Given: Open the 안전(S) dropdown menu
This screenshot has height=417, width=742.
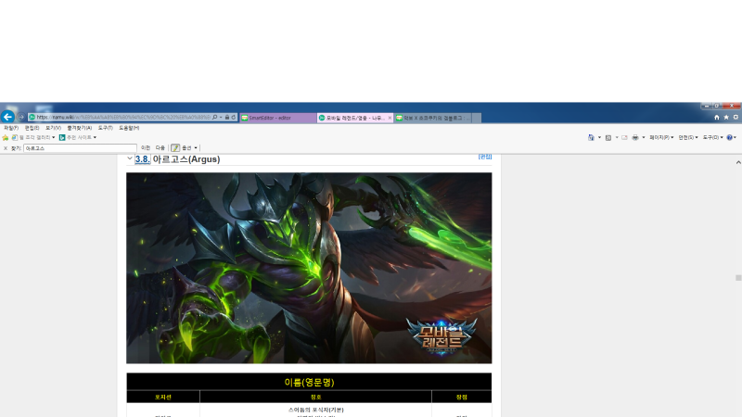Looking at the screenshot, I should tap(688, 137).
